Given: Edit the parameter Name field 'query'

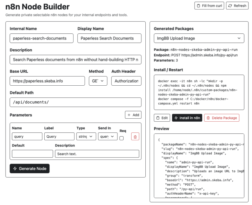Looking at the screenshot, I should point(27,136).
